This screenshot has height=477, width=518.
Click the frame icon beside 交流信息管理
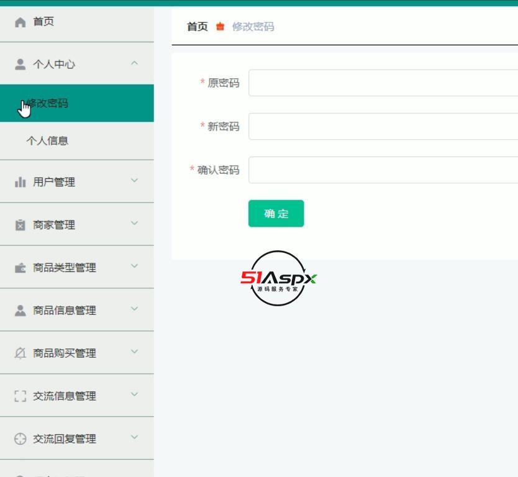[20, 396]
